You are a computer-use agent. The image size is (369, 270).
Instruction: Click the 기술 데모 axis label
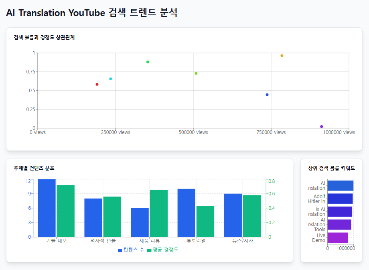pos(57,241)
